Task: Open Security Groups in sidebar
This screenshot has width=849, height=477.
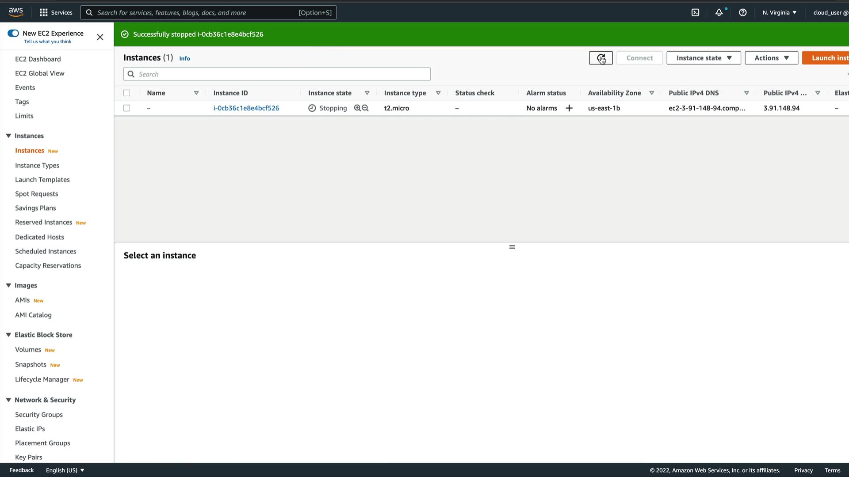Action: click(39, 415)
